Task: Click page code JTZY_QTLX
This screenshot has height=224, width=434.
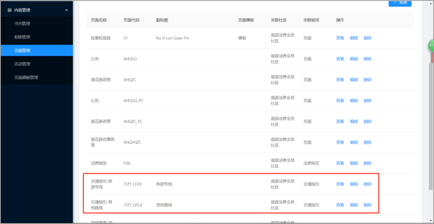Action: tap(133, 205)
